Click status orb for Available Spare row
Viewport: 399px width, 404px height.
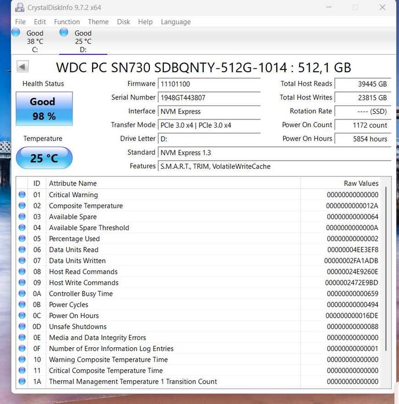click(x=22, y=217)
